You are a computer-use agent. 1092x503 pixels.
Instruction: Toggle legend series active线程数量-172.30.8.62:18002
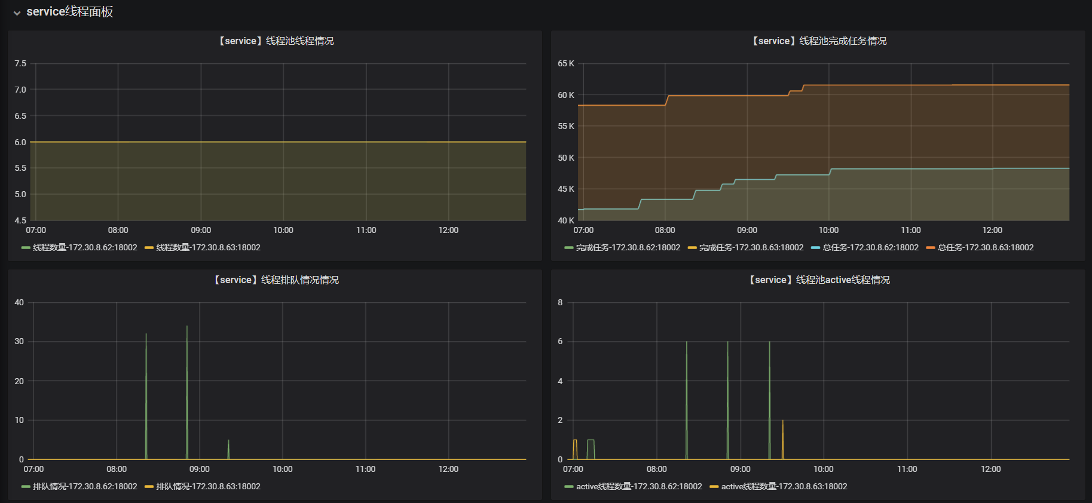click(x=639, y=486)
